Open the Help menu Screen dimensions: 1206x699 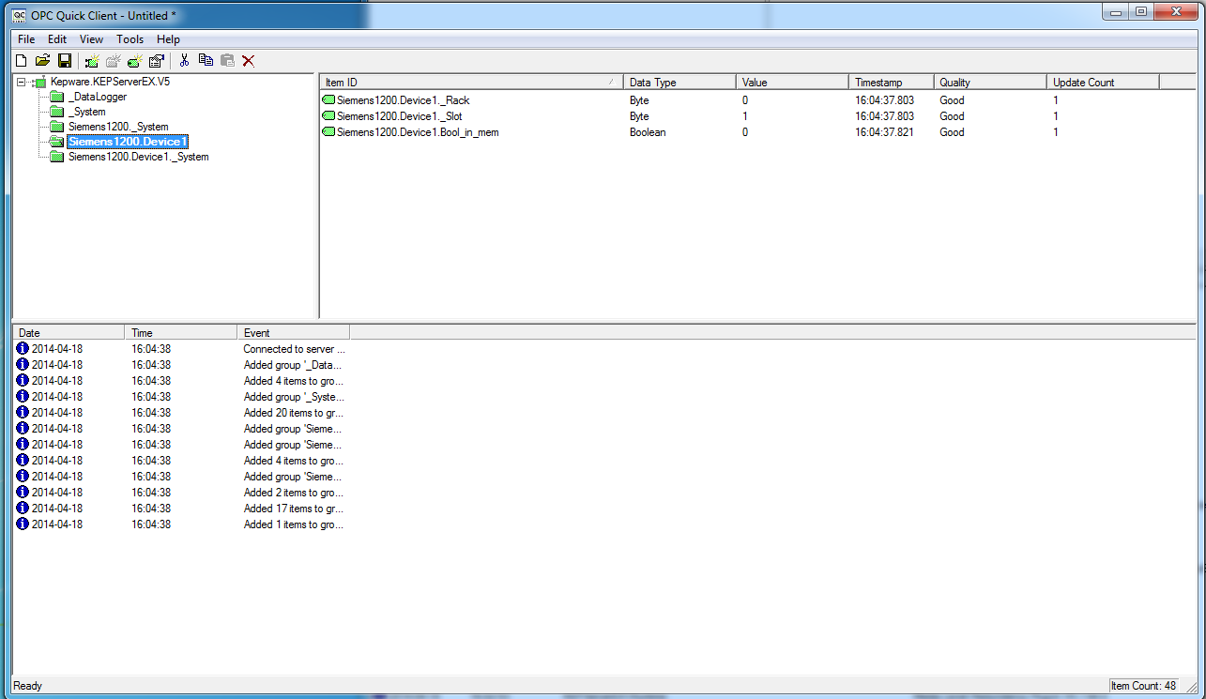[x=169, y=39]
